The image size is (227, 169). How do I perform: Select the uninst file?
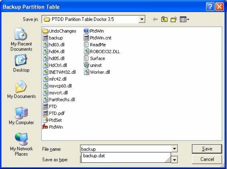point(93,65)
